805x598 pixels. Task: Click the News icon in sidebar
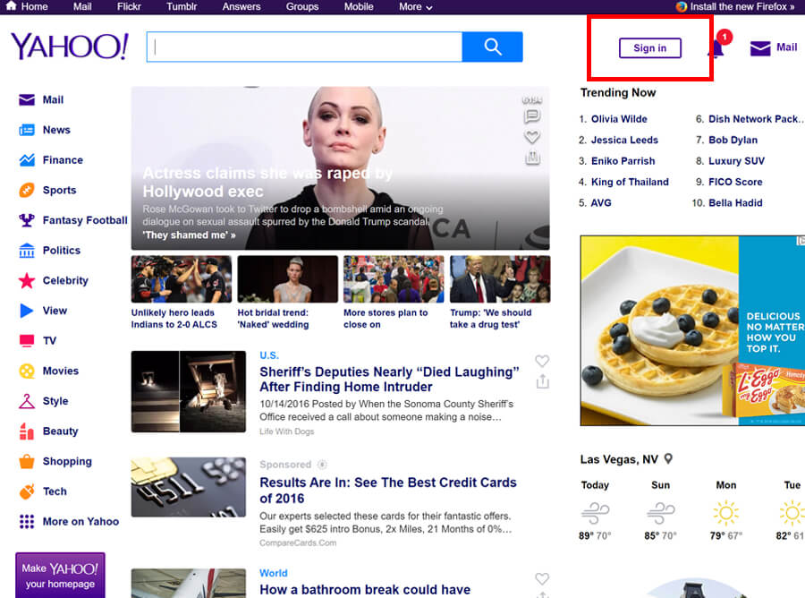[27, 130]
